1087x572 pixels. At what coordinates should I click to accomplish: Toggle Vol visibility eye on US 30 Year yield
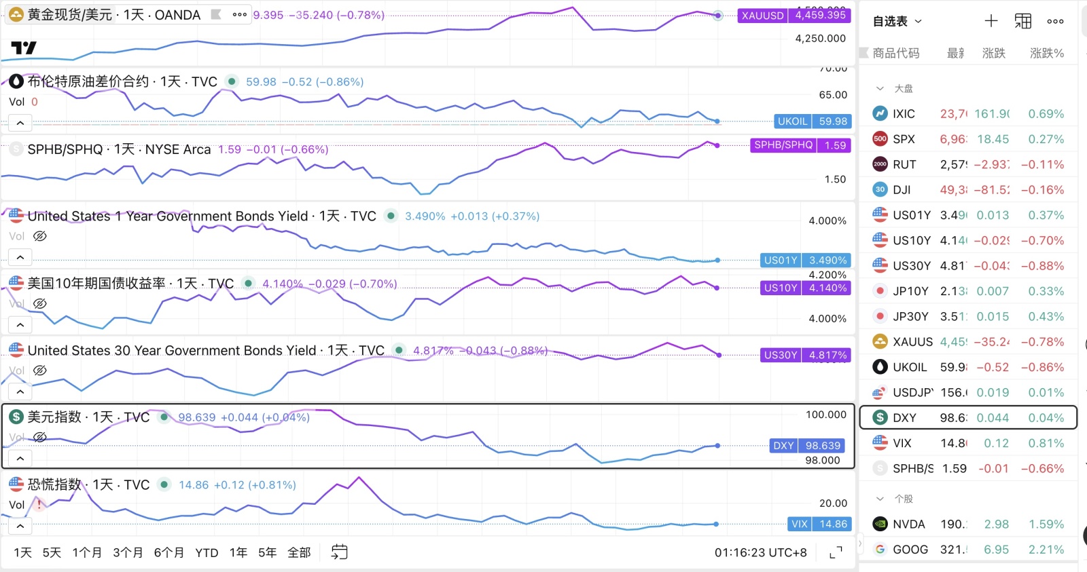40,370
